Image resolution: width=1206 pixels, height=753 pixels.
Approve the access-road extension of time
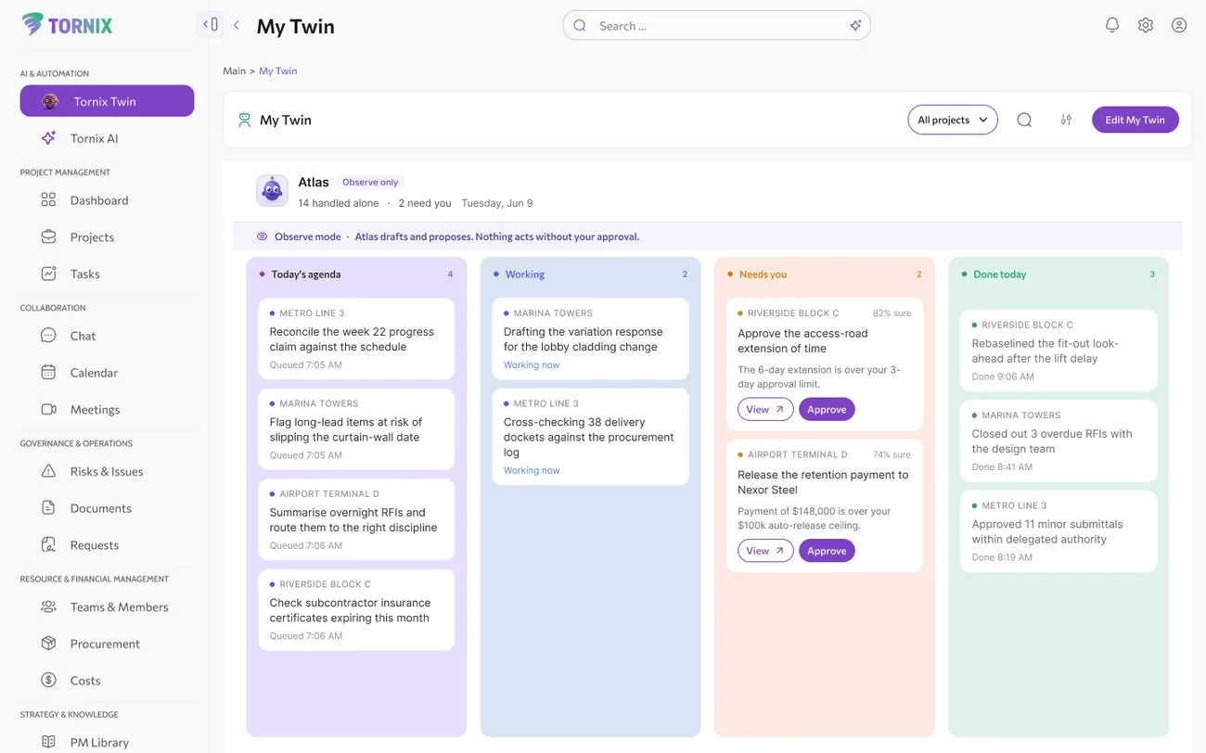click(x=827, y=409)
